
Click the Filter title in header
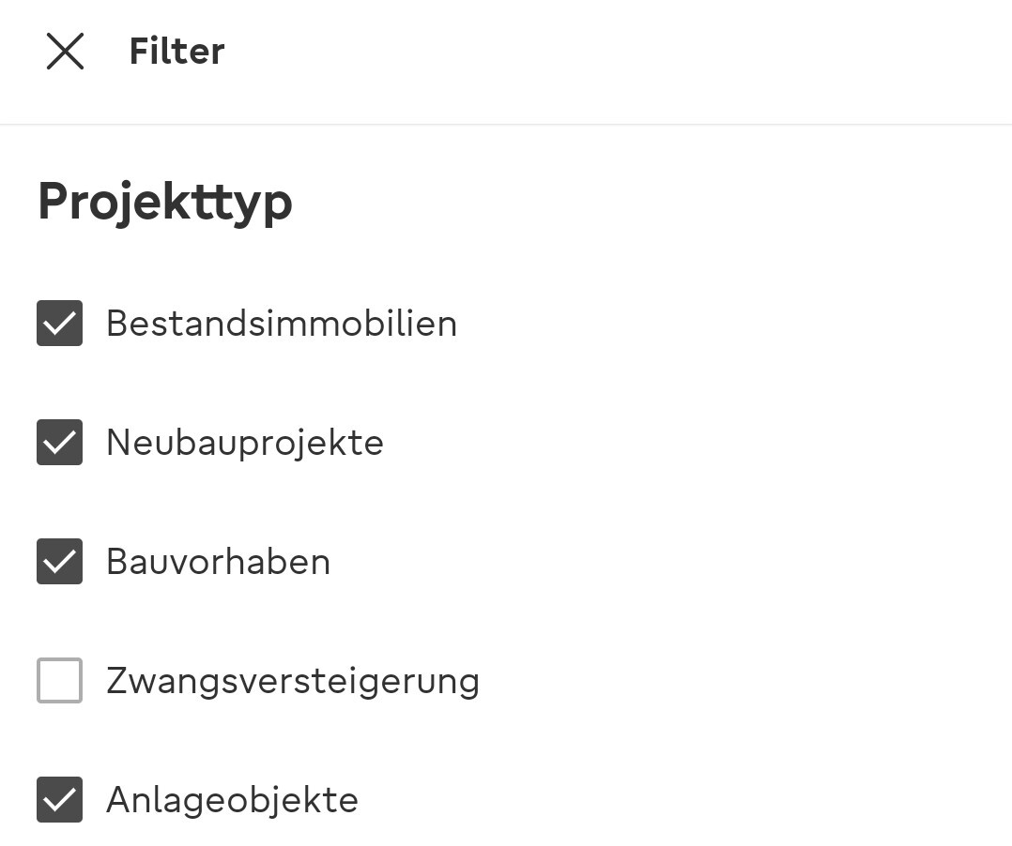click(x=176, y=52)
